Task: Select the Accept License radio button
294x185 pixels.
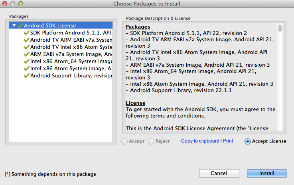Action: coord(247,141)
